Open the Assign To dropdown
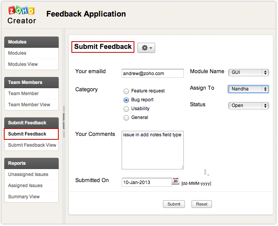278x226 pixels. 248,89
